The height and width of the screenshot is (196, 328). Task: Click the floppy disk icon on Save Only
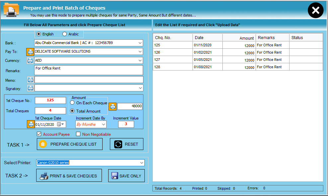click(x=114, y=175)
